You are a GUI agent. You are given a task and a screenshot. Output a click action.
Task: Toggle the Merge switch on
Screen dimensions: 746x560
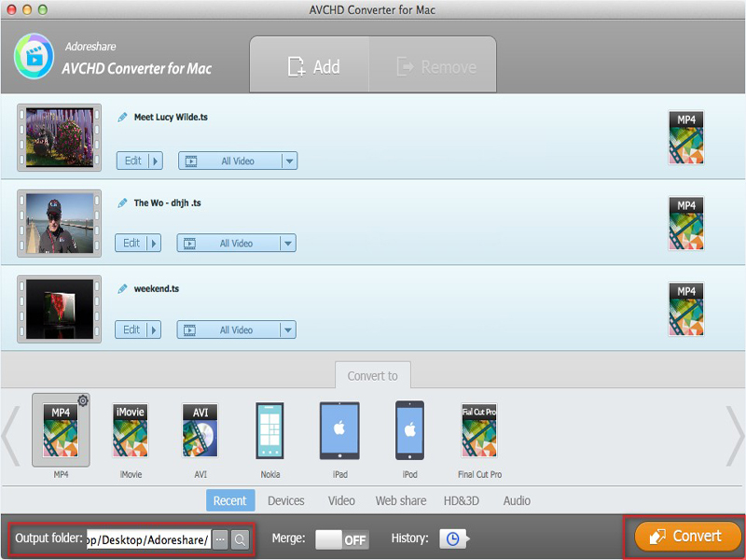(x=342, y=539)
